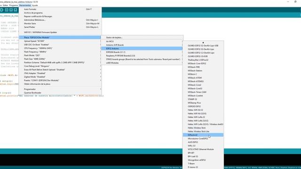Select the WT32-ETH01 Ethernet Module board
The height and width of the screenshot is (169, 301).
click(203, 149)
